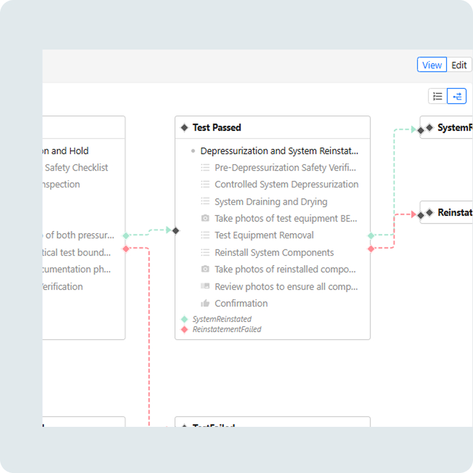The image size is (473, 473).
Task: Click red diamond beside ReinstatementFailed
Action: [x=184, y=329]
